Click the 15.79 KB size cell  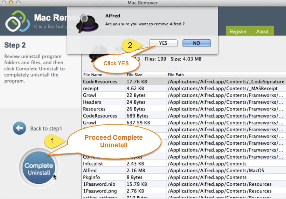(x=146, y=184)
